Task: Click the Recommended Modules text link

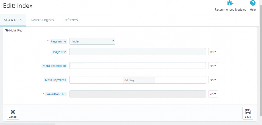Action: (230, 10)
